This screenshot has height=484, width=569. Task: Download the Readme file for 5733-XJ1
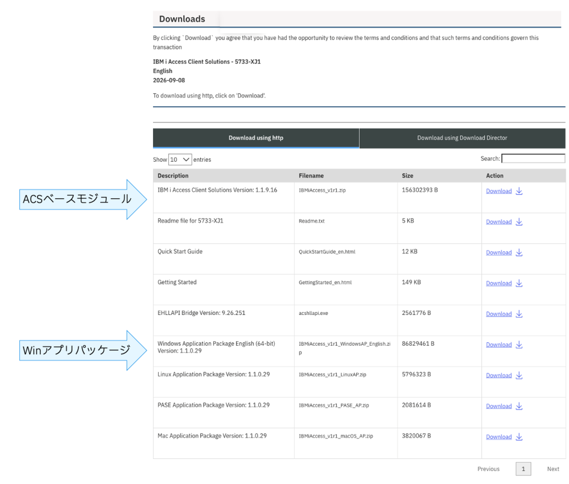(x=498, y=222)
